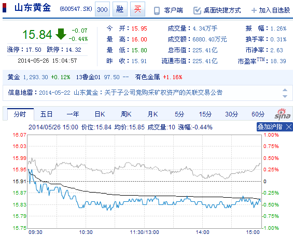Close the 叠加沪指 overlay with X
This screenshot has width=293, height=236.
(x=289, y=127)
